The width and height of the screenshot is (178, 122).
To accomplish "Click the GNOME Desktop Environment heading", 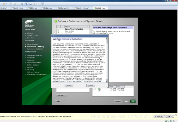I will click(x=113, y=27).
